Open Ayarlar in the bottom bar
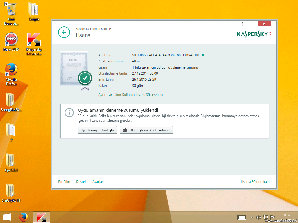The width and height of the screenshot is (298, 223). click(x=97, y=182)
